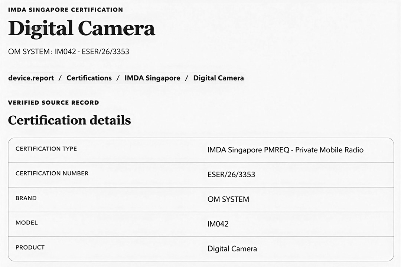Click the 'BRAND' row label
Image resolution: width=401 pixels, height=267 pixels.
coord(26,198)
